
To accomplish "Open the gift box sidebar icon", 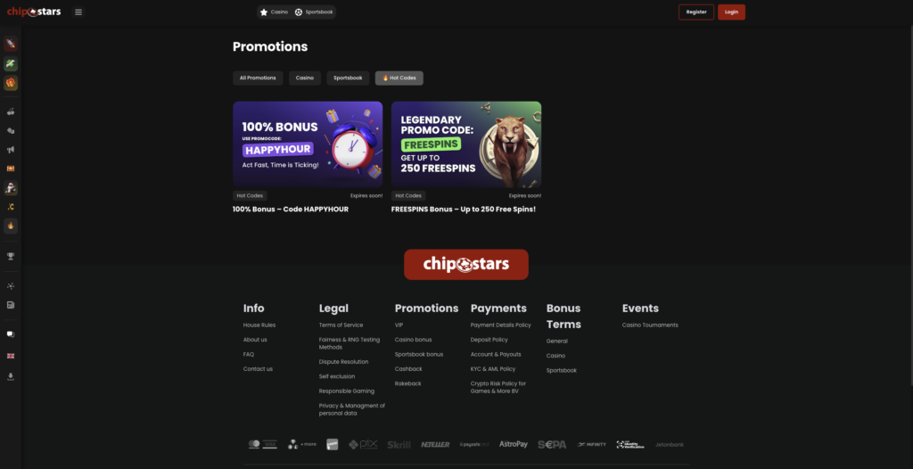I will 11,83.
